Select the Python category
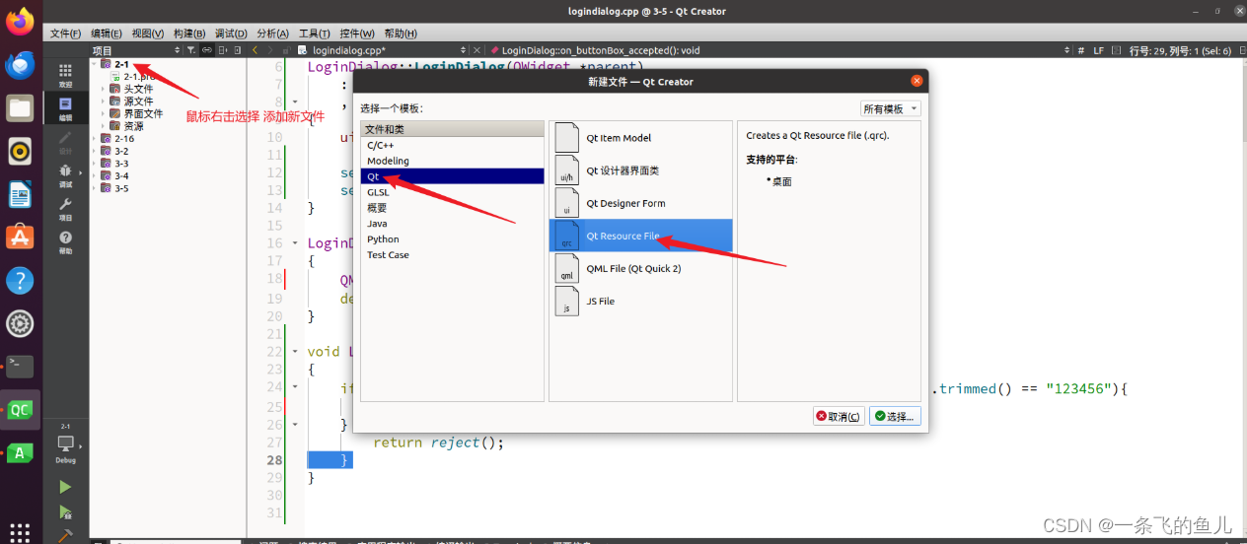Screen dimensions: 1247x544 (453, 238)
